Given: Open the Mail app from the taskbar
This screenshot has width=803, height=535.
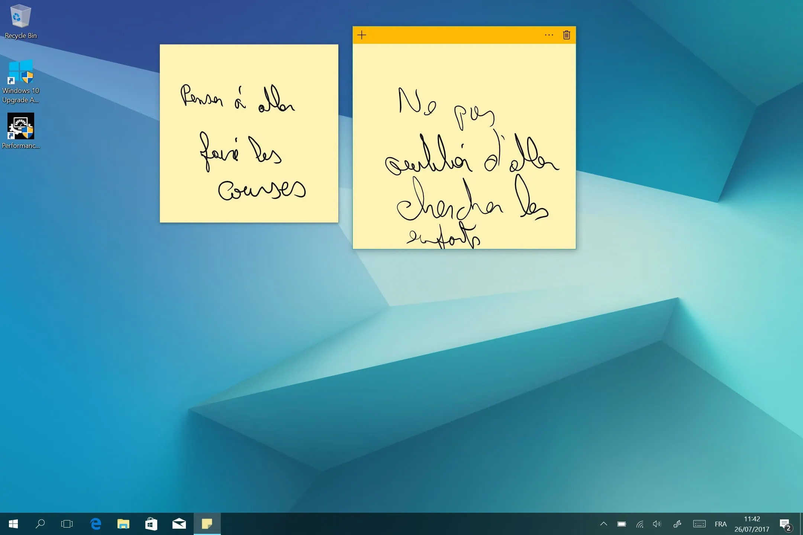Looking at the screenshot, I should point(179,524).
